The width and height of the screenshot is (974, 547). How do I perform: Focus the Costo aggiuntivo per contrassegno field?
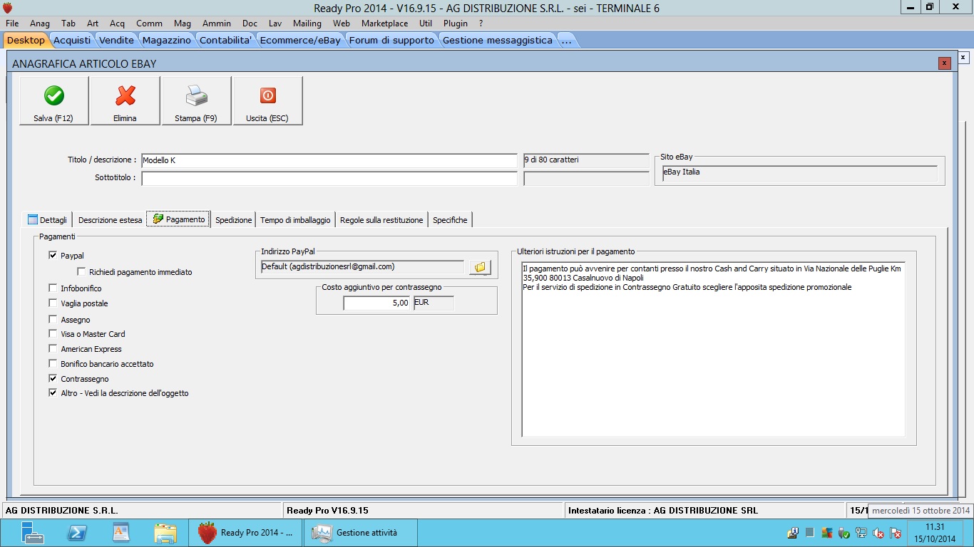click(377, 303)
